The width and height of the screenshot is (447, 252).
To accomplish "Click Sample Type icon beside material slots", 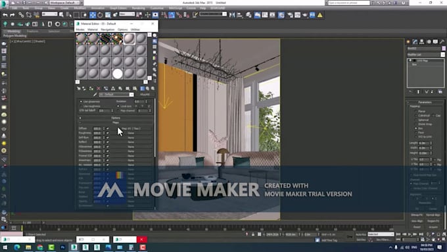I will click(x=154, y=36).
